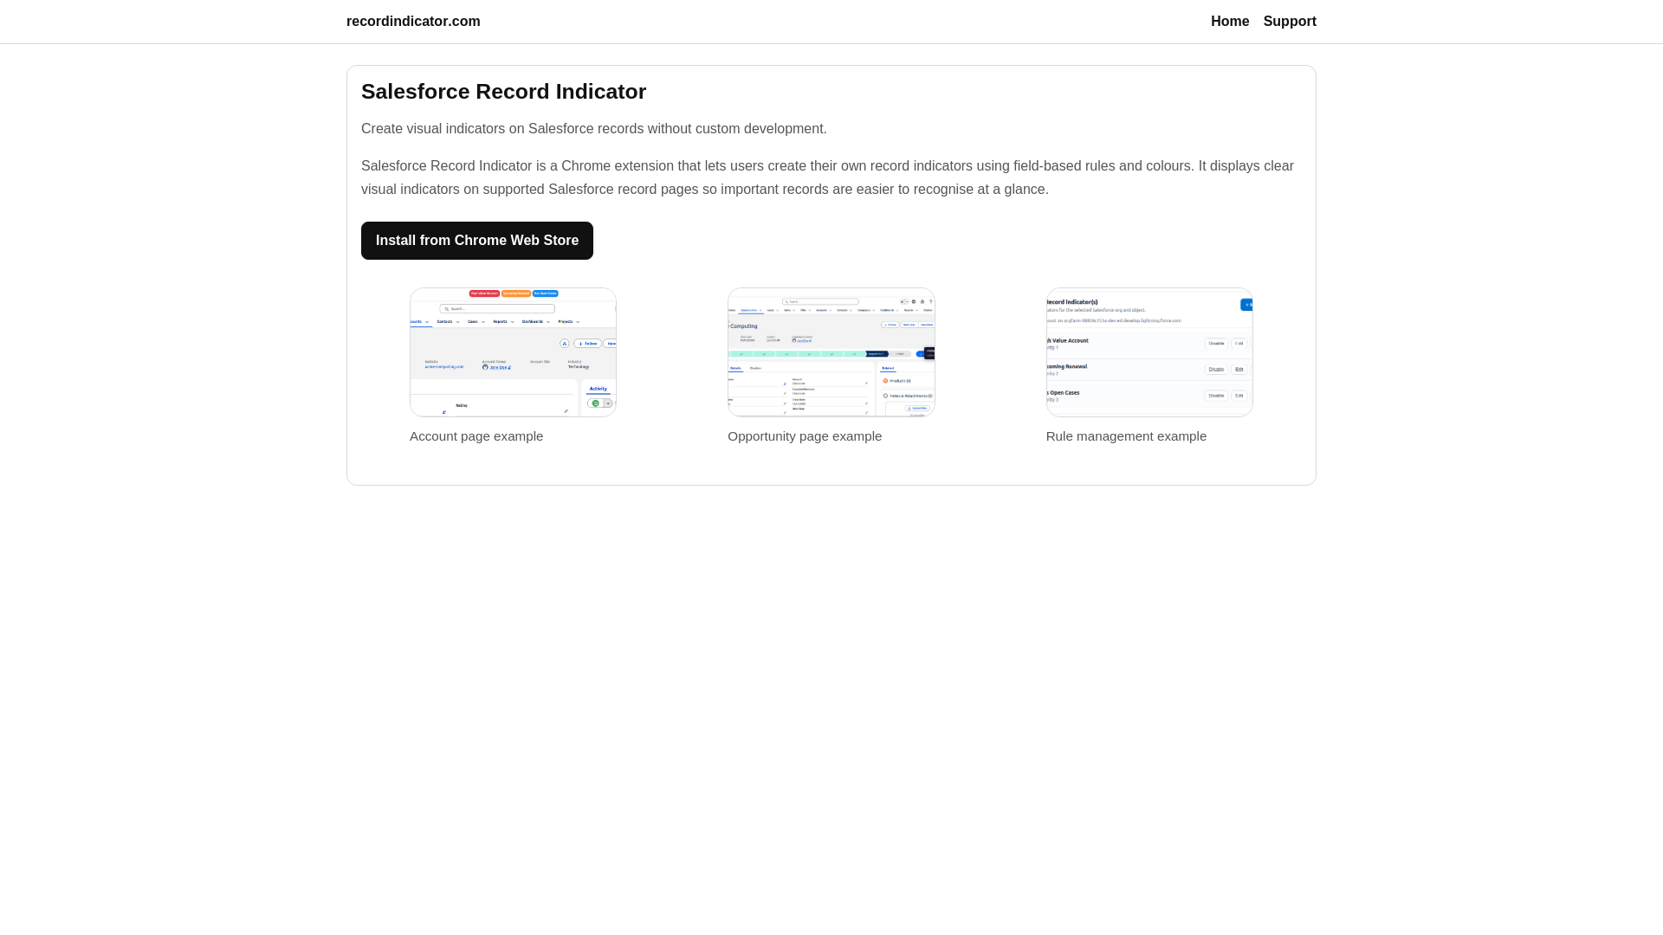This screenshot has height=935, width=1663.
Task: Click the 'Opportunity page example' caption
Action: click(x=805, y=436)
